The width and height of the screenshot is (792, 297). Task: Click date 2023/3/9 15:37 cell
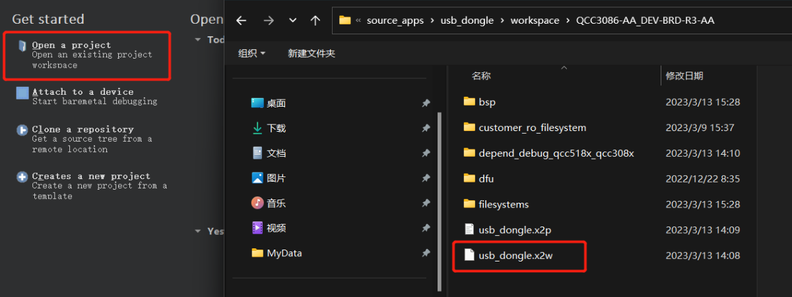tap(700, 128)
